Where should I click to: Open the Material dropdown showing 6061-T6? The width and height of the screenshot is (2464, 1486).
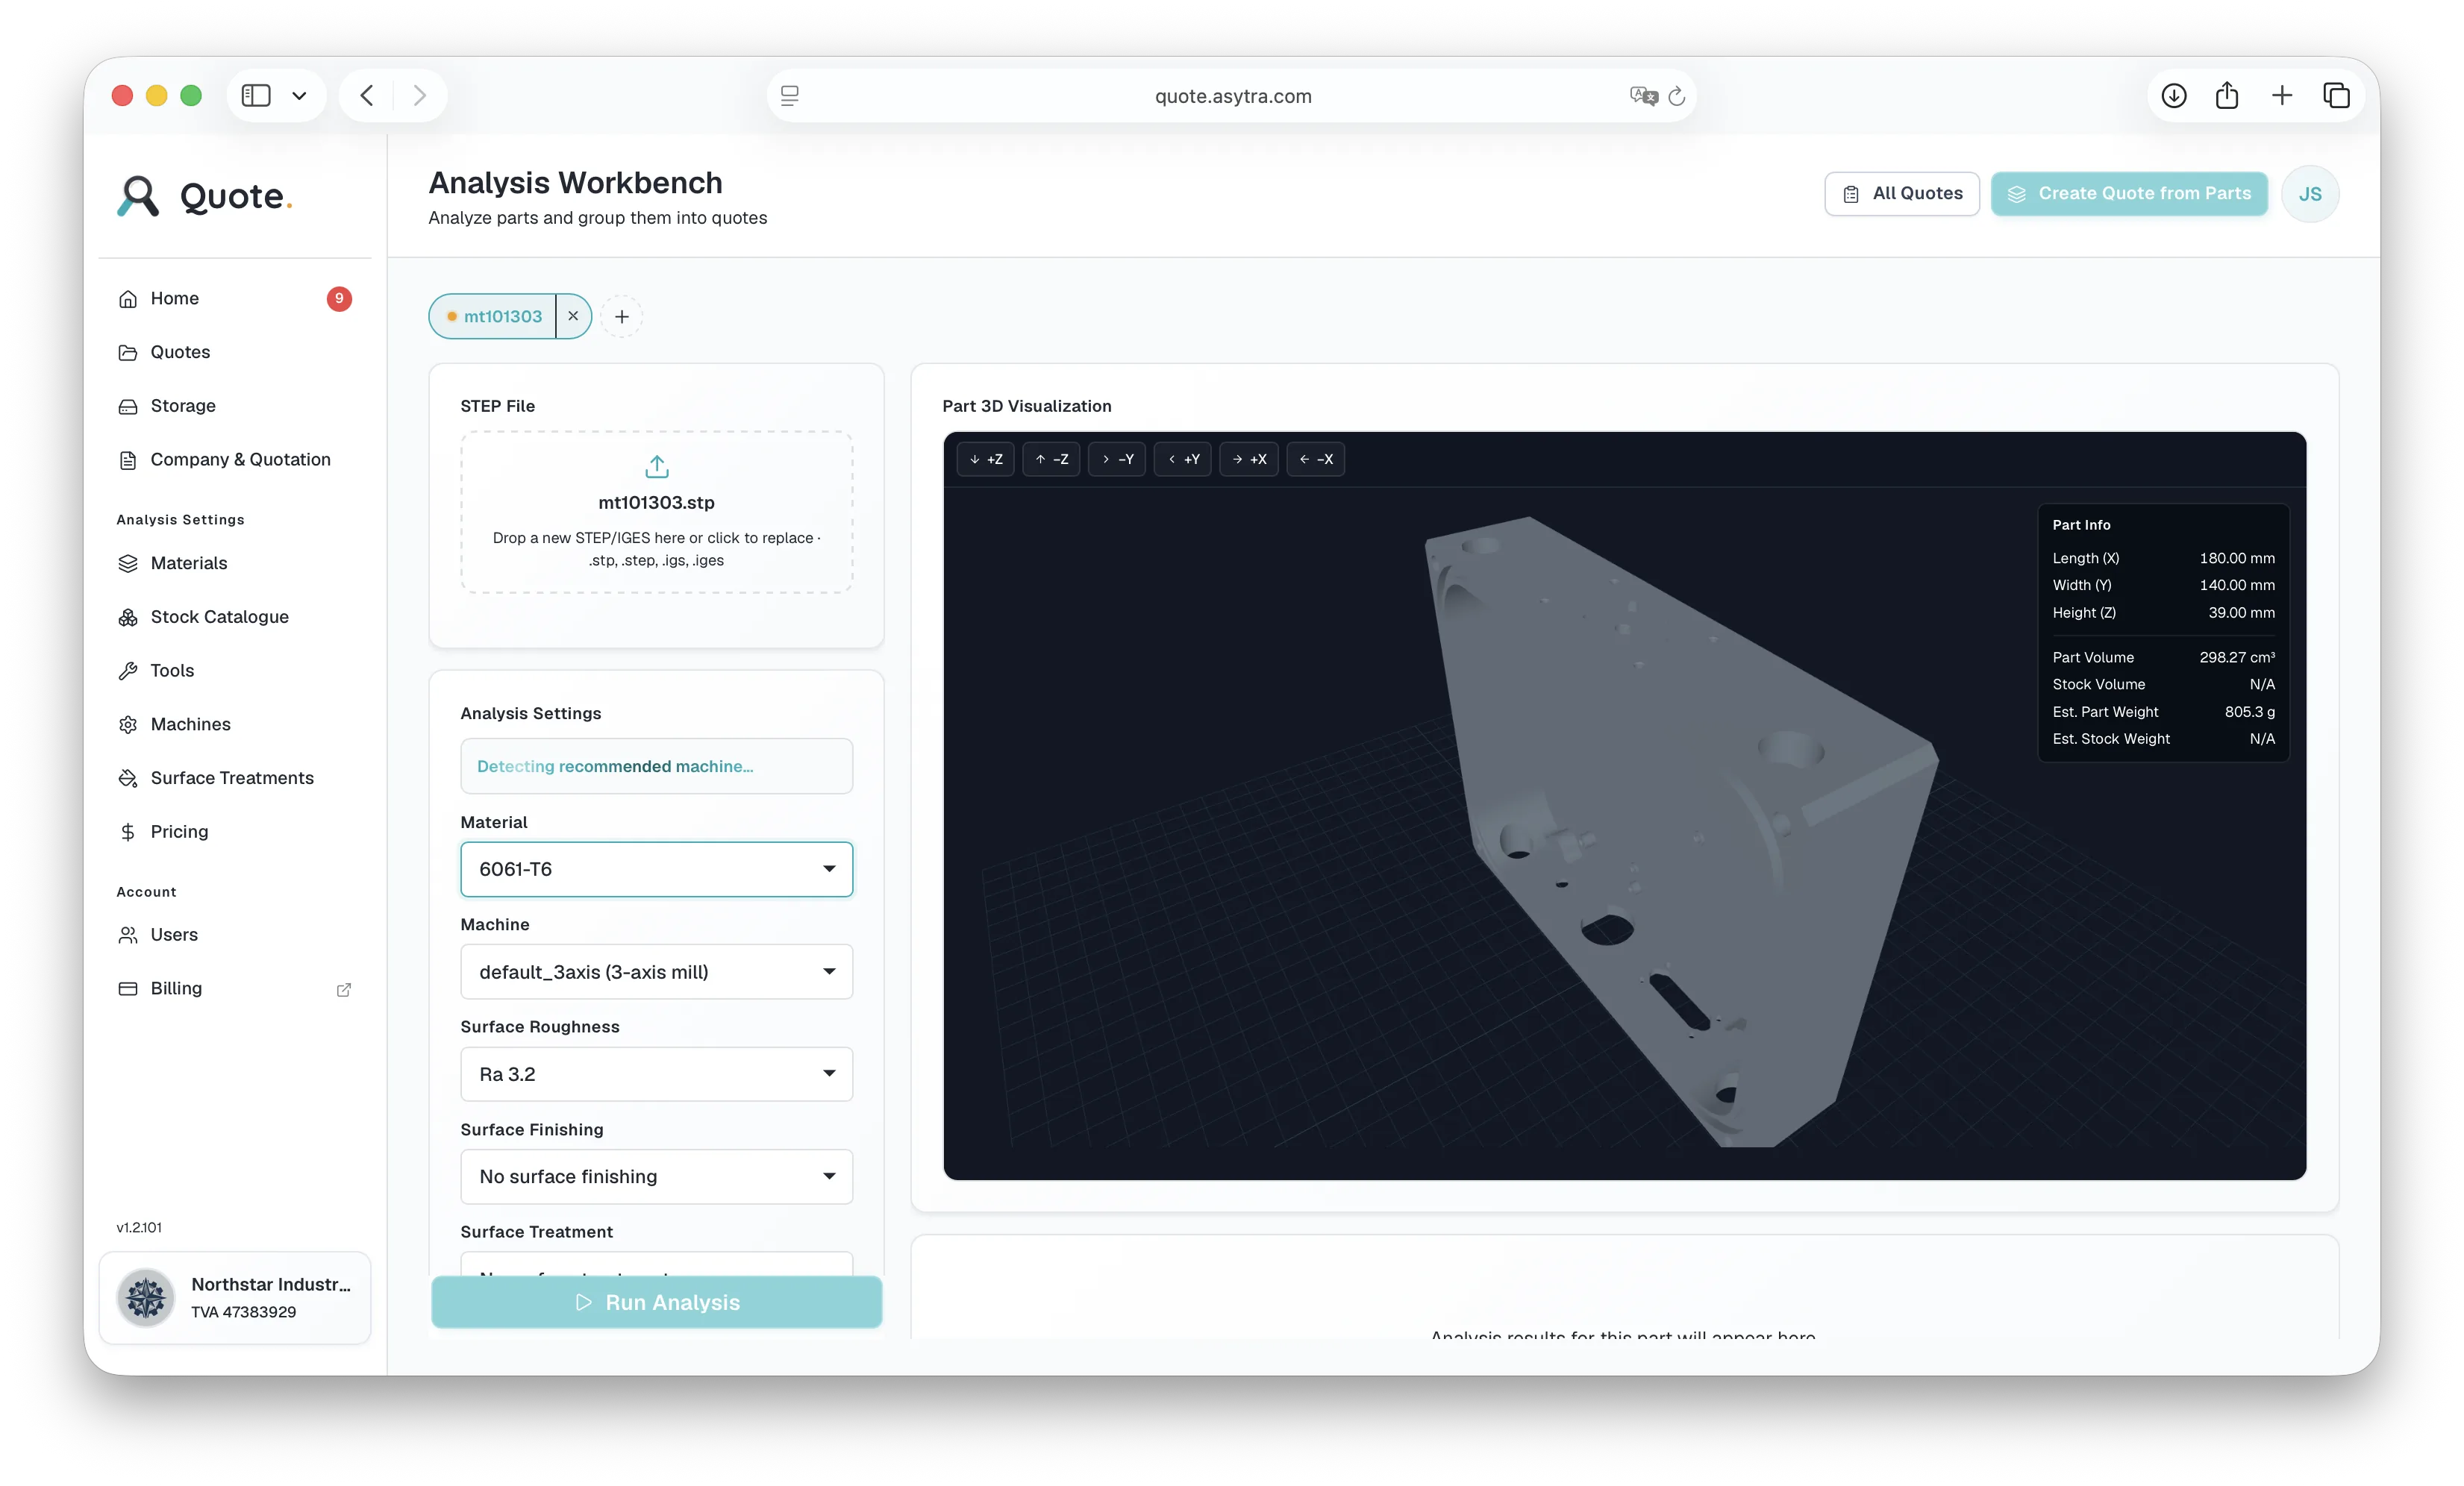click(x=656, y=869)
